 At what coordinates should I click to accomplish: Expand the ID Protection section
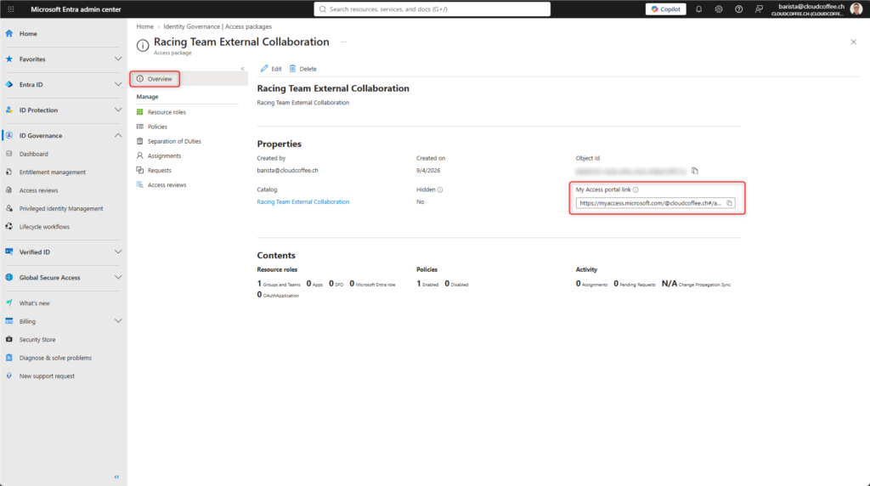(117, 110)
